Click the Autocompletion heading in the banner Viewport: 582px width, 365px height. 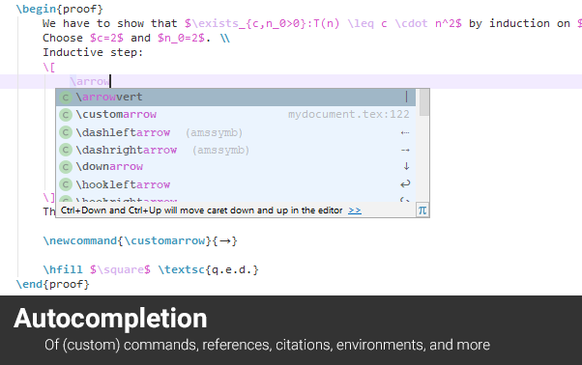tap(110, 319)
